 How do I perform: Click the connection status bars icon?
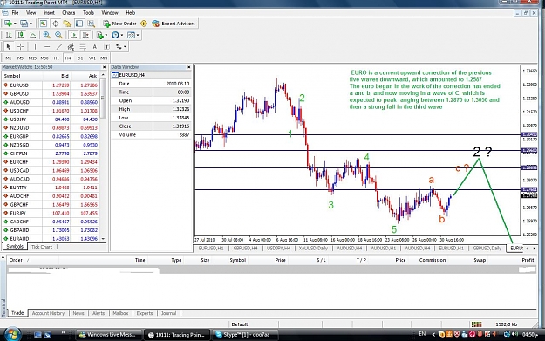click(476, 324)
